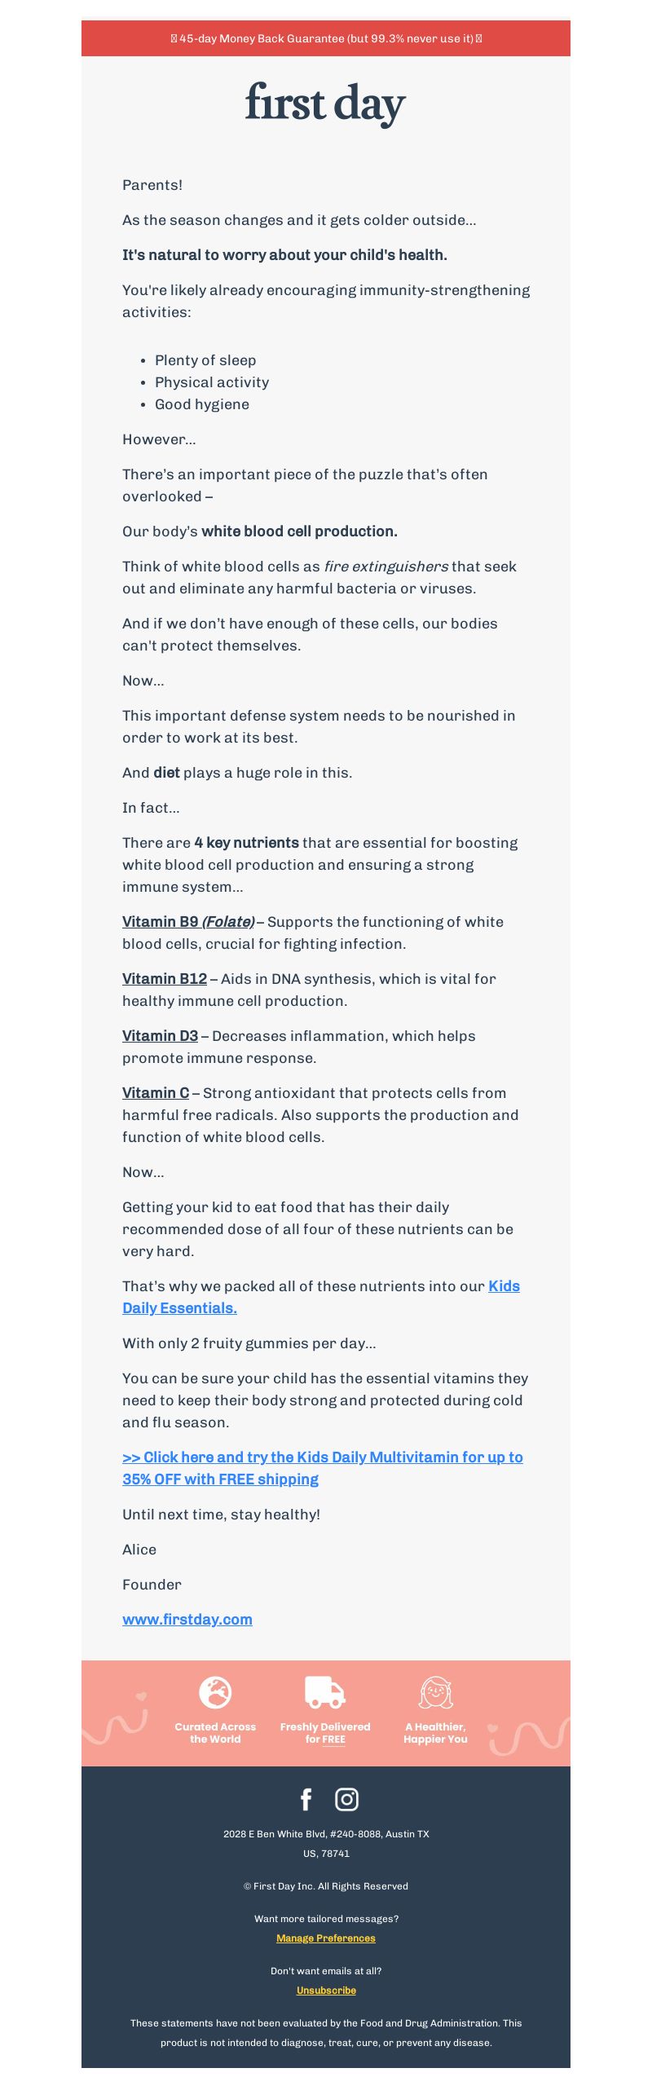The image size is (652, 2099).
Task: Click the Freshly Delivered for FREE label
Action: [x=325, y=1733]
